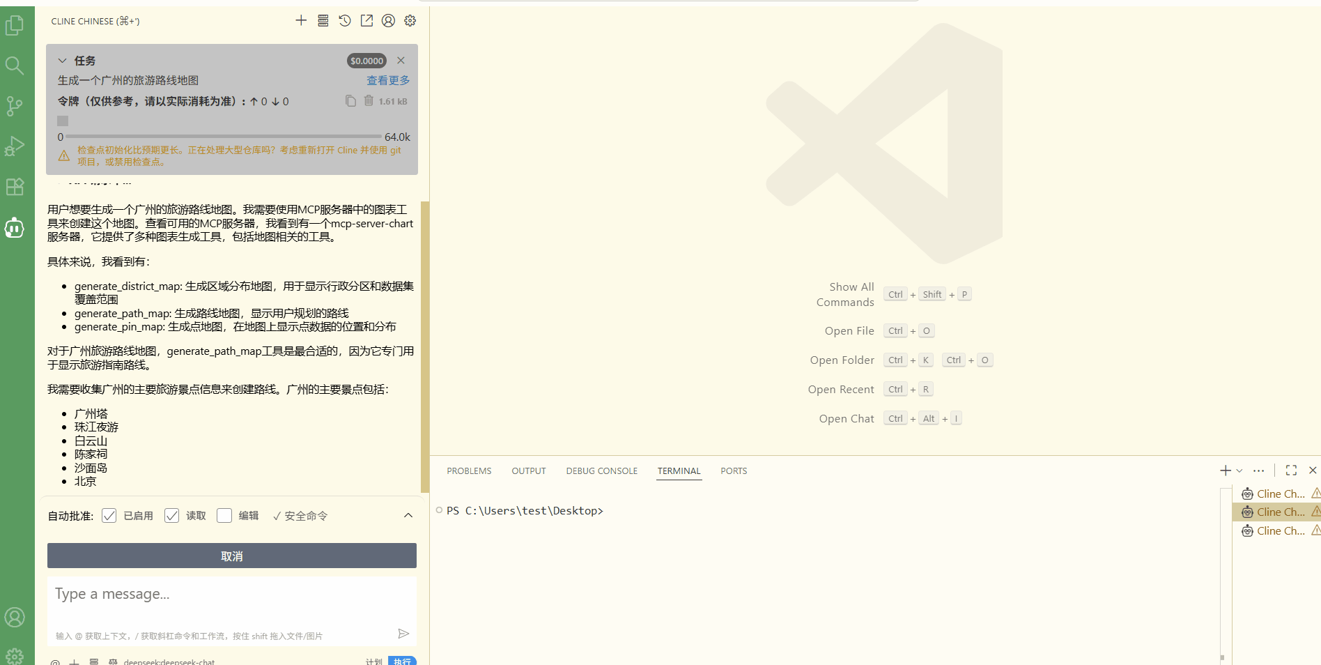Switch to the OUTPUT tab

tap(528, 471)
